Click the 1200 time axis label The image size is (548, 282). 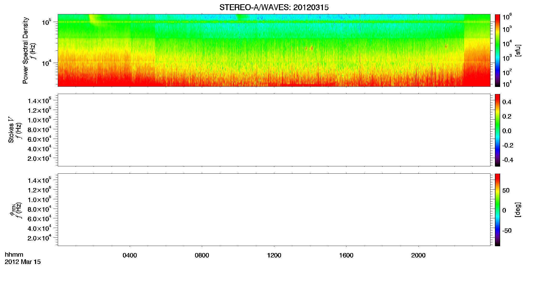click(274, 255)
